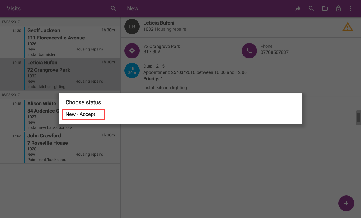Tap the orange warning triangle icon
Image resolution: width=361 pixels, height=218 pixels.
(348, 27)
